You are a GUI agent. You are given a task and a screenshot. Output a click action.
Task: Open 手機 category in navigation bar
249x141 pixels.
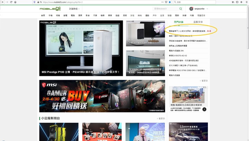(50, 16)
